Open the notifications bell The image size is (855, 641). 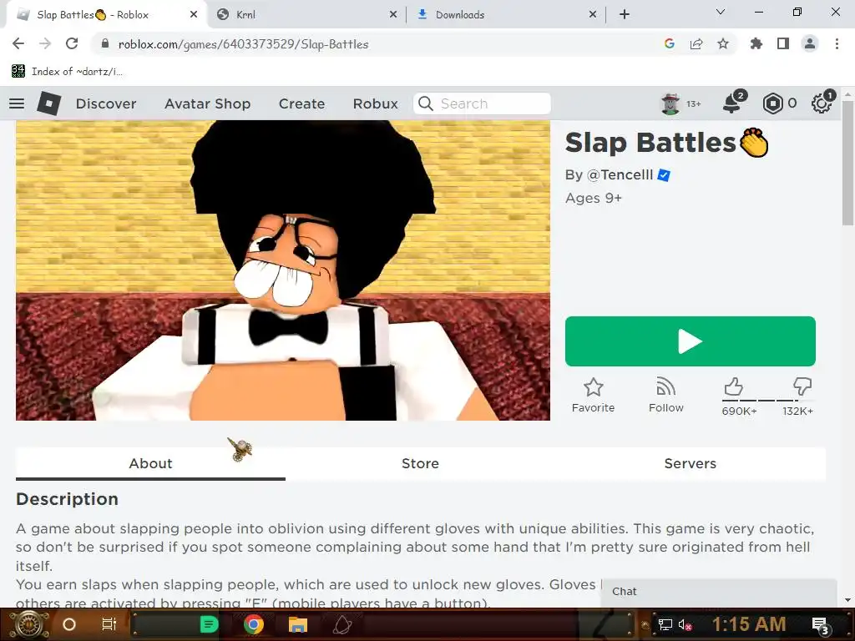(x=731, y=103)
